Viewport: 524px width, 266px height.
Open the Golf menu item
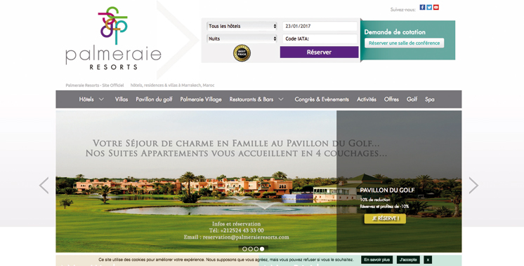(412, 99)
